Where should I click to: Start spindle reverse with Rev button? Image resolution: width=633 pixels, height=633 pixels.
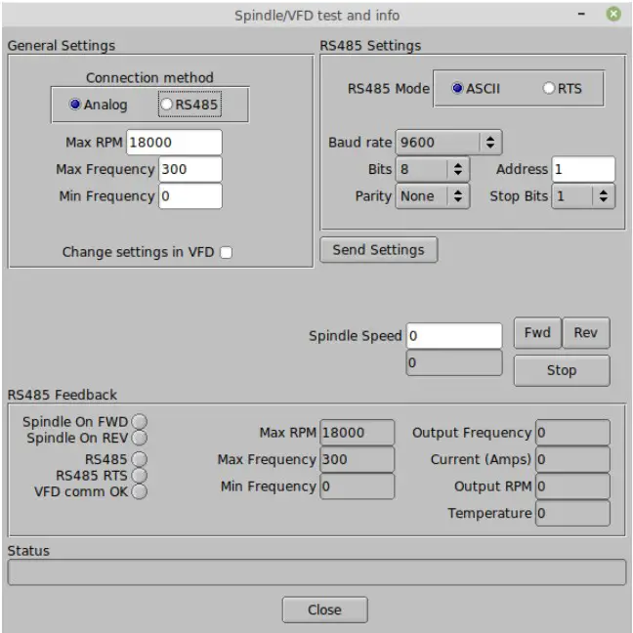click(586, 333)
